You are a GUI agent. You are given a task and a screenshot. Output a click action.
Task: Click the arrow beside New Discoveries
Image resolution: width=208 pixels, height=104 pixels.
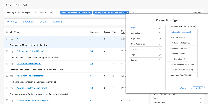click(160, 44)
